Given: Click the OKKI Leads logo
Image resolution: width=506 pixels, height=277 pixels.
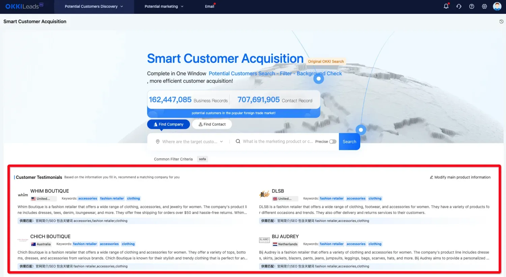Looking at the screenshot, I should click(x=24, y=6).
